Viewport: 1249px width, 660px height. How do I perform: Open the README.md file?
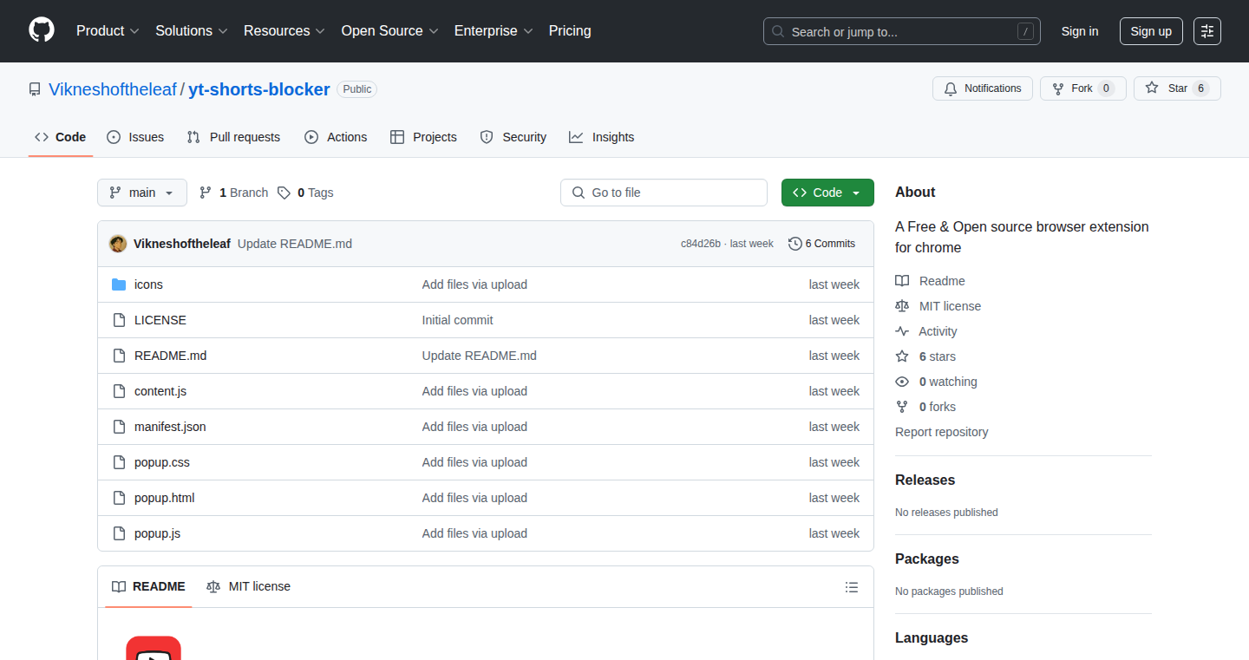coord(171,356)
